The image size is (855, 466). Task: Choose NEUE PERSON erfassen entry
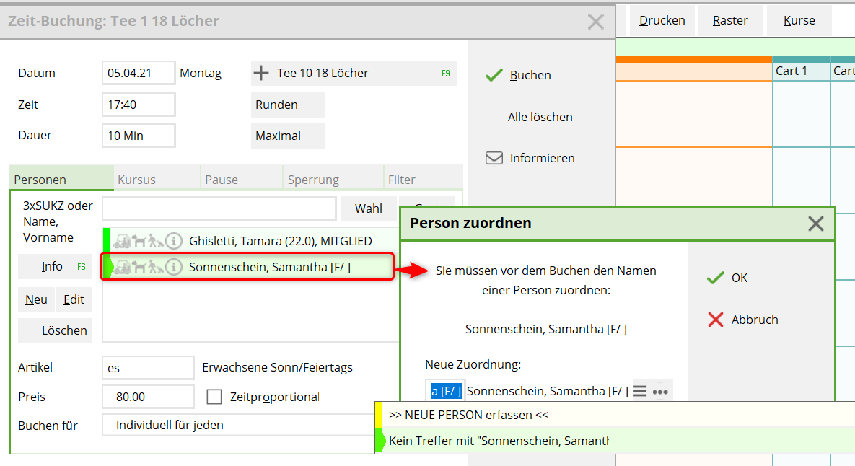[615, 415]
